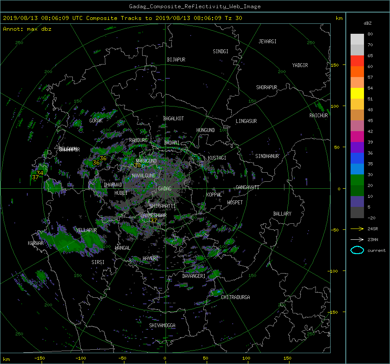This screenshot has width=390, height=364.
Task: Select the light blue 30-35 dBZ swatch
Action: (x=357, y=169)
